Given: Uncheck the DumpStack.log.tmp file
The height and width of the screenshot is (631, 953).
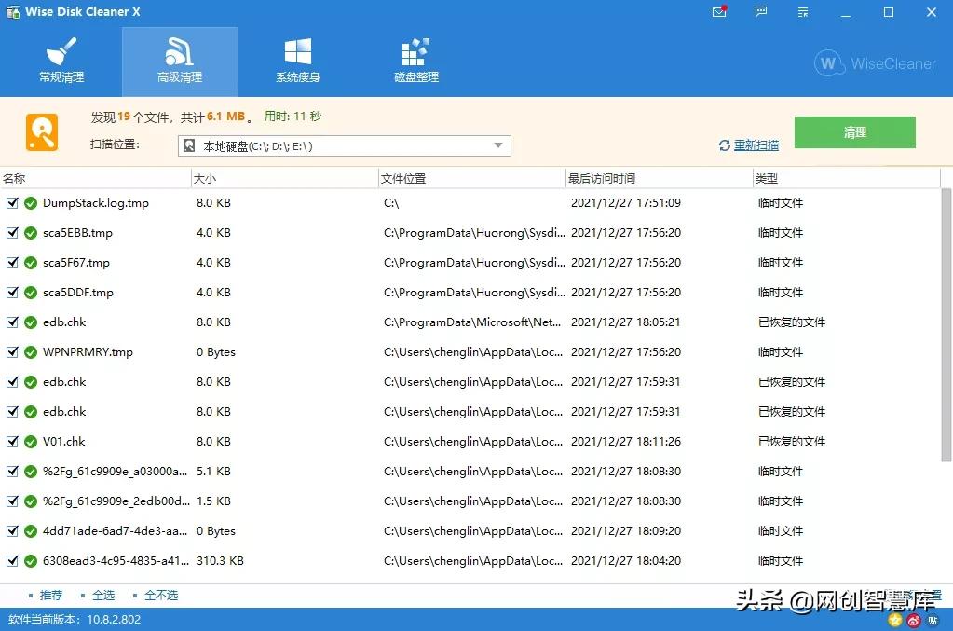Looking at the screenshot, I should click(x=12, y=202).
